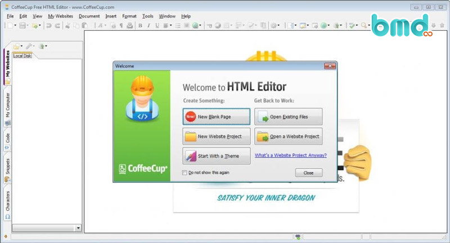450x243 pixels.
Task: Open the File menu
Action: [x=10, y=16]
